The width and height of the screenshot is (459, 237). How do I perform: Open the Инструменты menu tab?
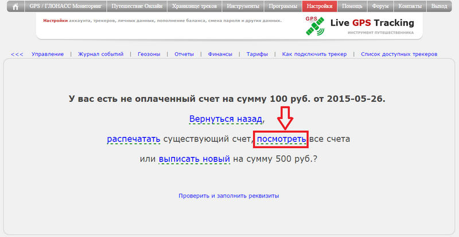243,7
